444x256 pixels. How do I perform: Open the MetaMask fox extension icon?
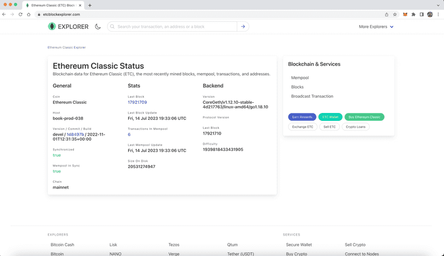[405, 14]
